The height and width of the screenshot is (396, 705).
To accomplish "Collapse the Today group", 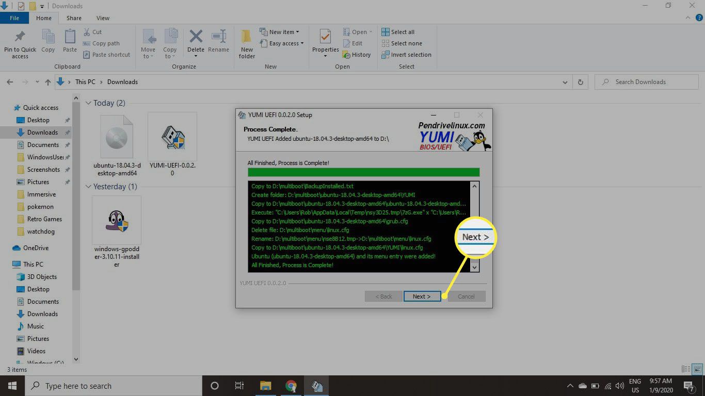I will point(88,103).
